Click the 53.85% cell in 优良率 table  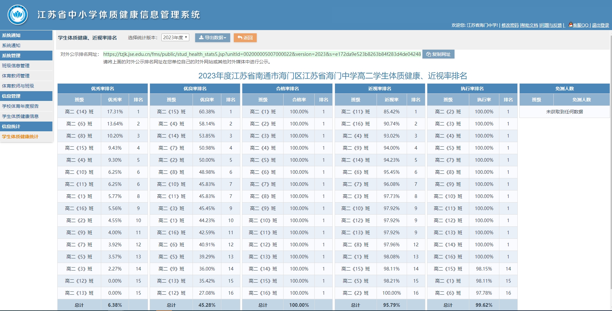[207, 136]
